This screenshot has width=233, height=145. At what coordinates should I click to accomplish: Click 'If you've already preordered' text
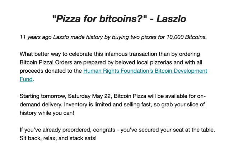click(56, 130)
